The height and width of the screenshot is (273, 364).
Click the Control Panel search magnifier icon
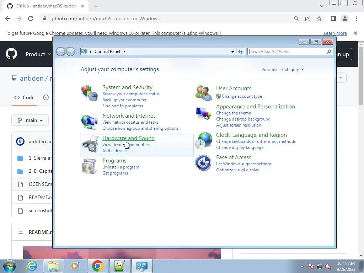point(329,52)
